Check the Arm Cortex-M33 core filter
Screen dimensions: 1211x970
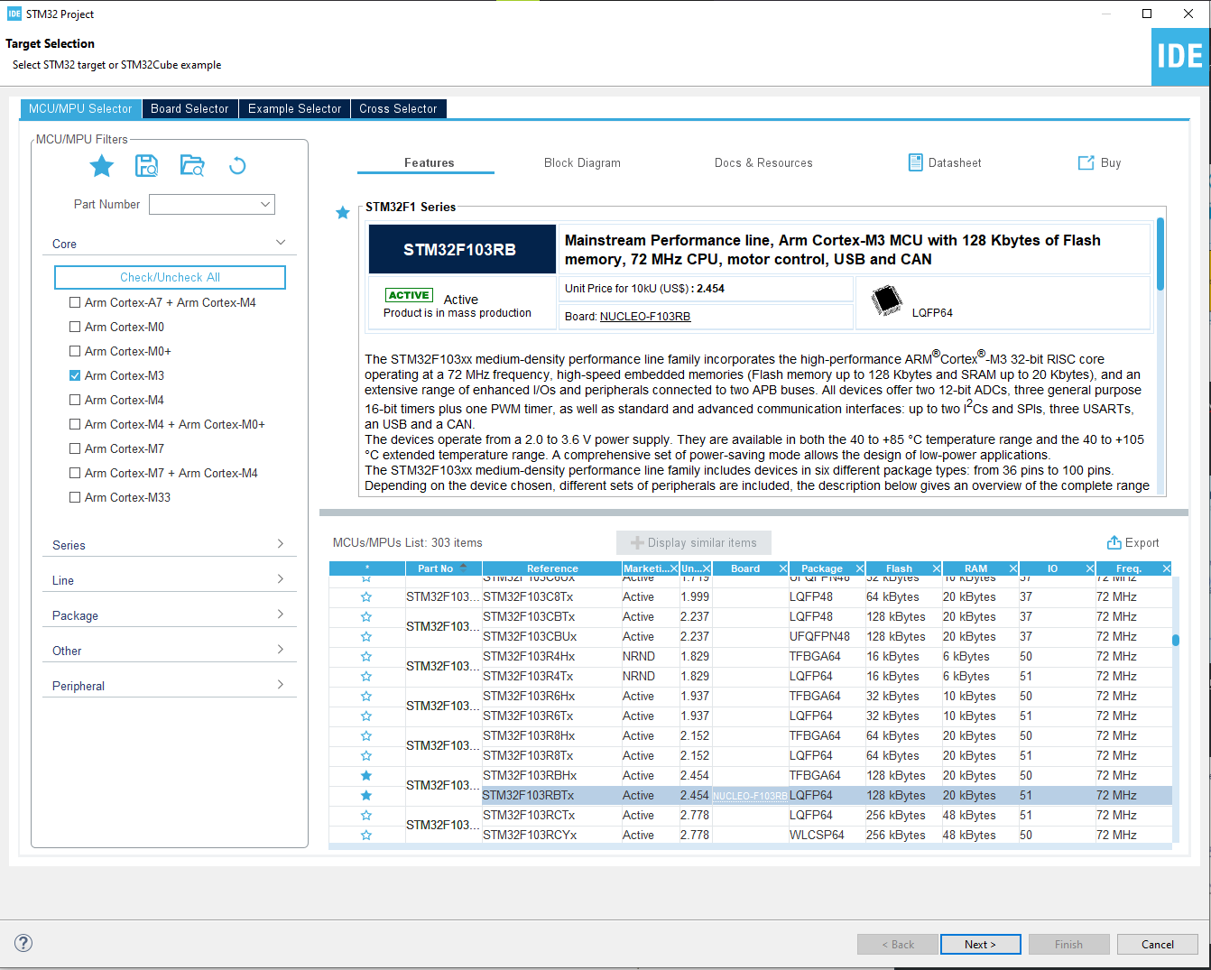click(75, 497)
